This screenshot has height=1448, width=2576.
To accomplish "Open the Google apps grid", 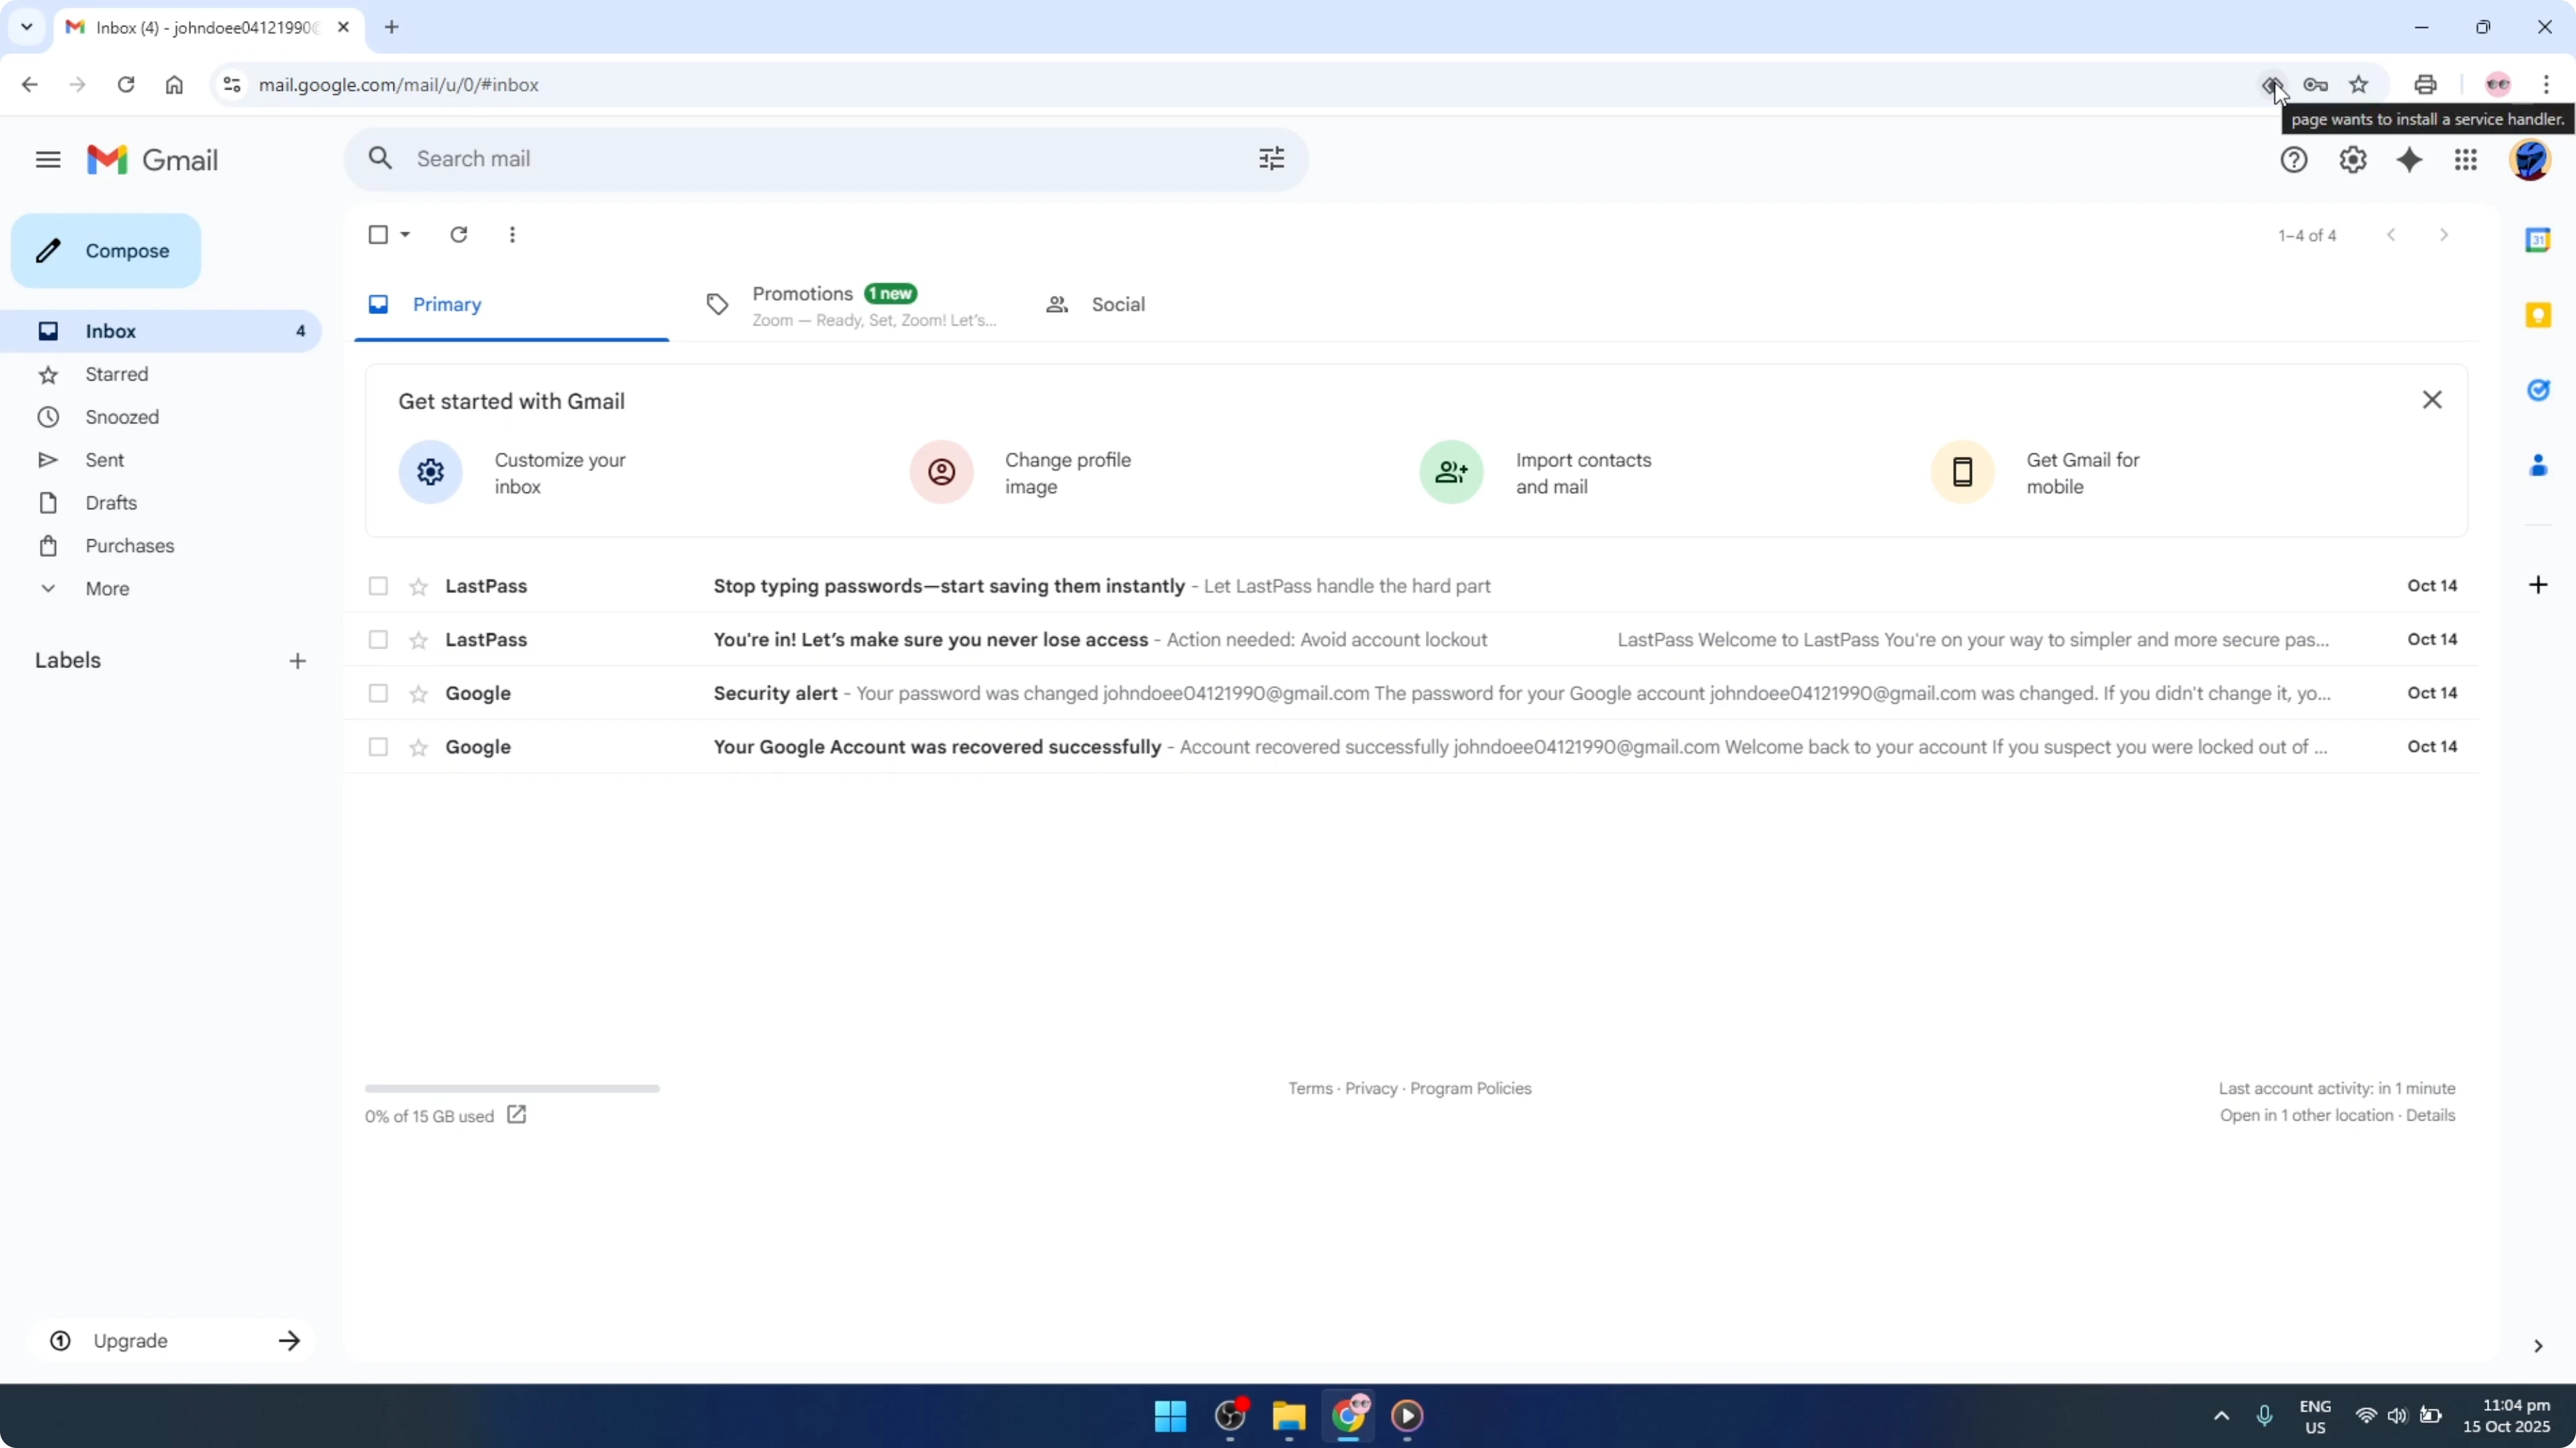I will click(x=2466, y=160).
